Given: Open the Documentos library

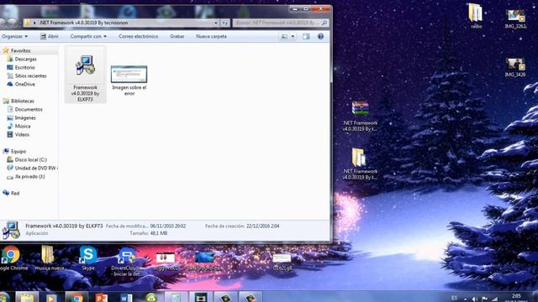Looking at the screenshot, I should [28, 110].
